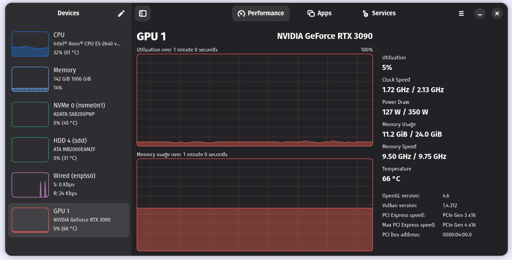Click 'Memory usage over 1 minute 0 seconds' label
This screenshot has height=260, width=512.
point(182,155)
